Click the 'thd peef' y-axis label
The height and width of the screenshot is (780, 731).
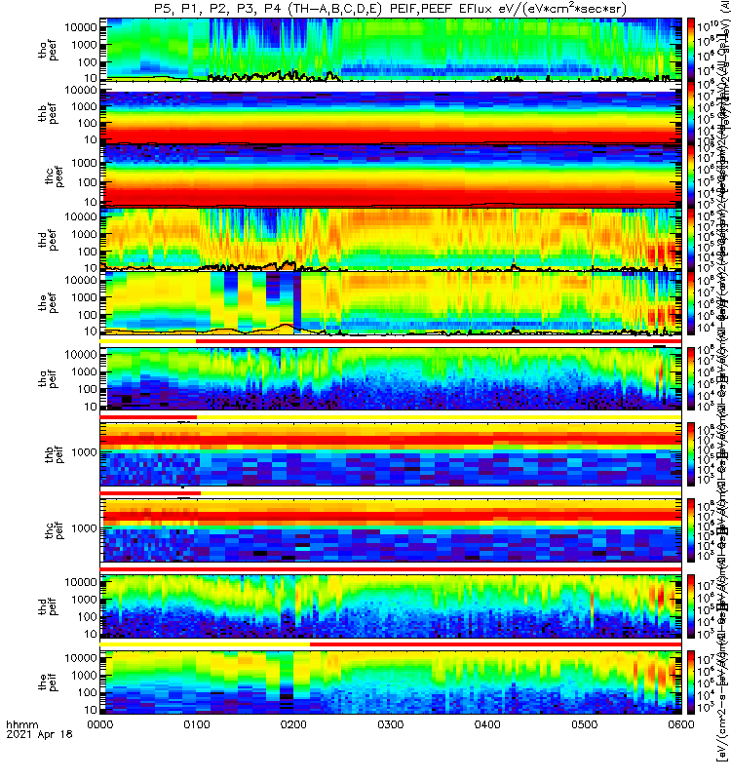[48, 240]
